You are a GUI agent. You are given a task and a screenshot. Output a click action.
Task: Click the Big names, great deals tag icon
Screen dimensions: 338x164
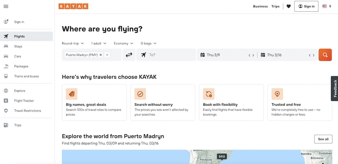[x=72, y=94]
